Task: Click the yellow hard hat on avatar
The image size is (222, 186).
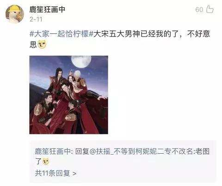Action: pyautogui.click(x=14, y=8)
